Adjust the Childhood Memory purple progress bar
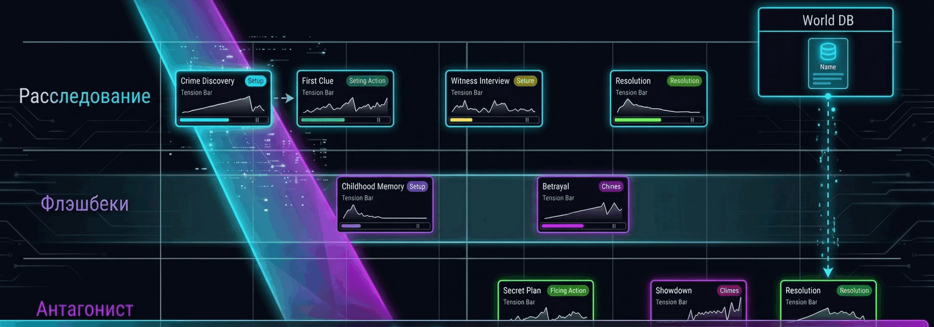934x327 pixels. pos(385,226)
